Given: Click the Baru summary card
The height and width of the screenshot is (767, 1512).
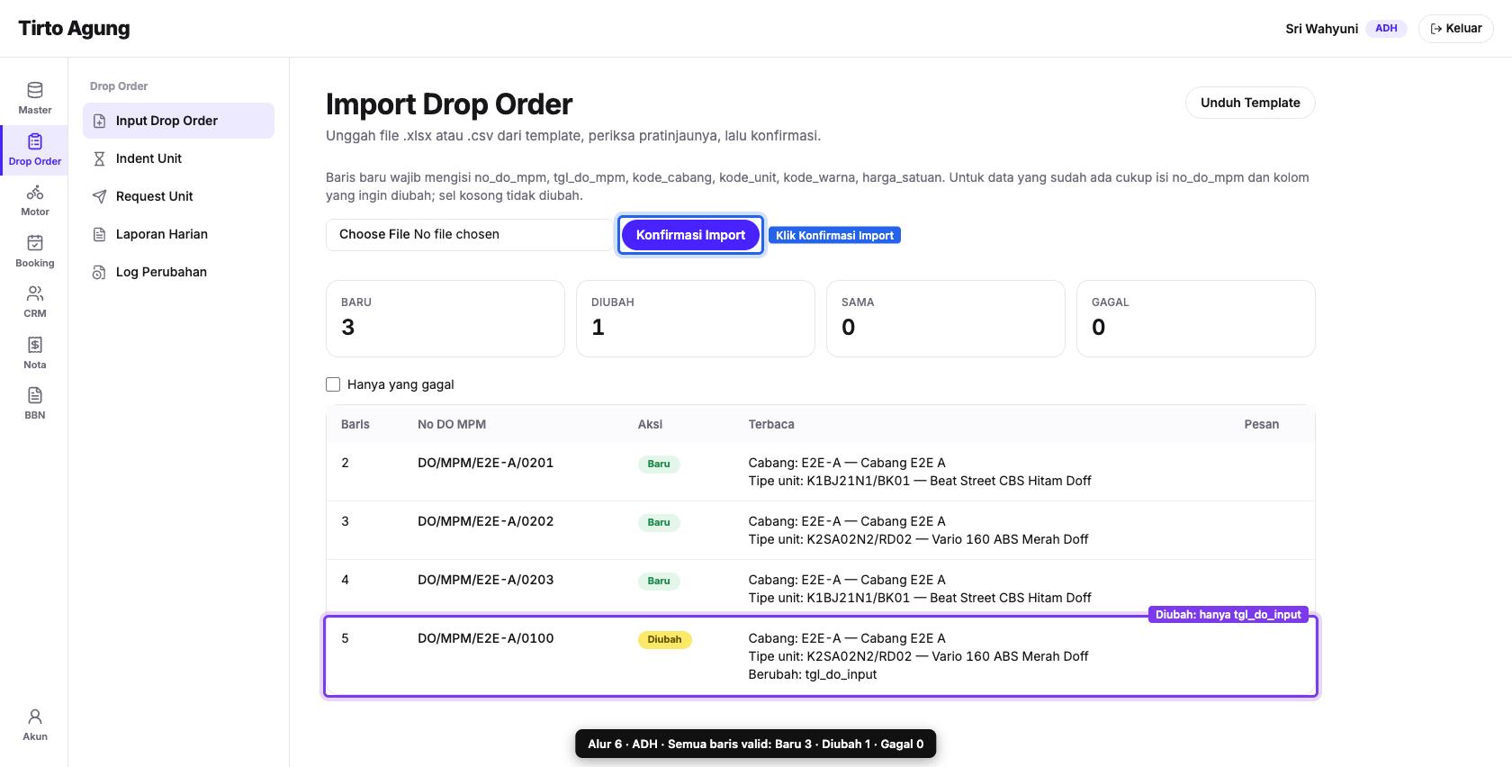Looking at the screenshot, I should click(445, 319).
